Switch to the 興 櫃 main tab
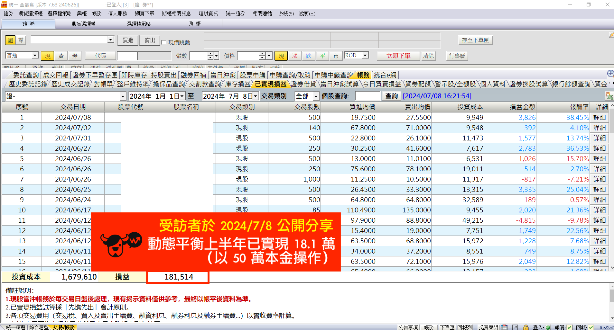This screenshot has height=330, width=614. (194, 24)
